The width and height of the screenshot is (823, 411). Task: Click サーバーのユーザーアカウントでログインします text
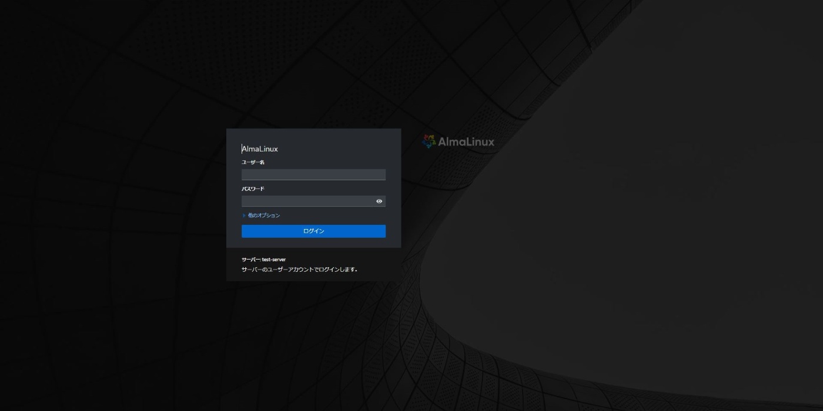click(x=300, y=270)
